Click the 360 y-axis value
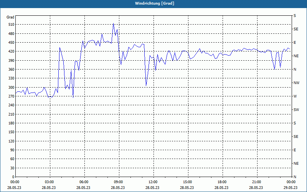The height and width of the screenshot is (192, 307). click(11, 70)
